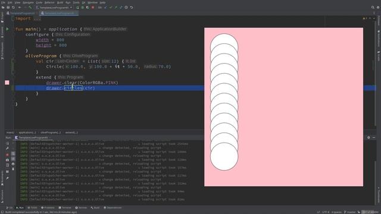Click the Synchronize/reload toolbar icon

point(13,8)
